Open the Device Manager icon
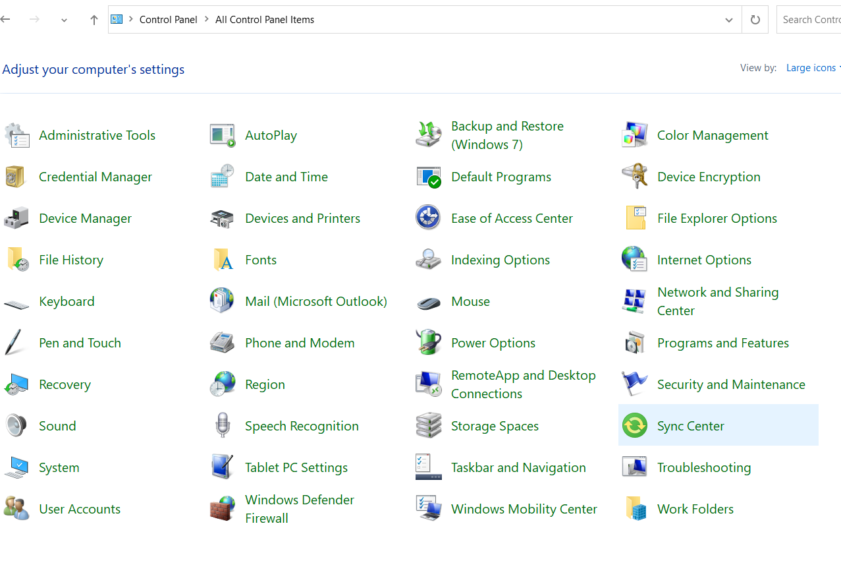The height and width of the screenshot is (561, 841). [16, 218]
